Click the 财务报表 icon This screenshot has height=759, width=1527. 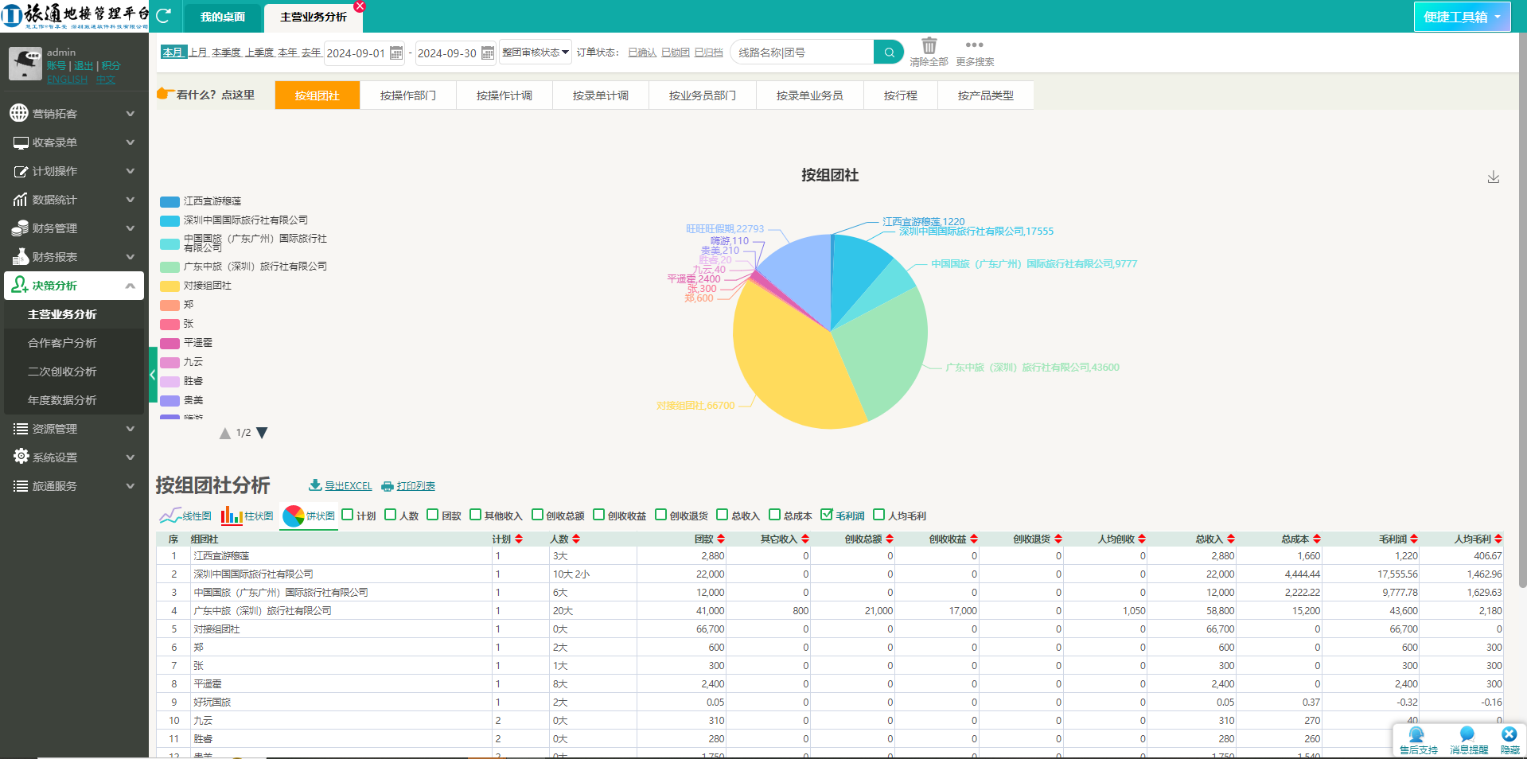[x=21, y=257]
